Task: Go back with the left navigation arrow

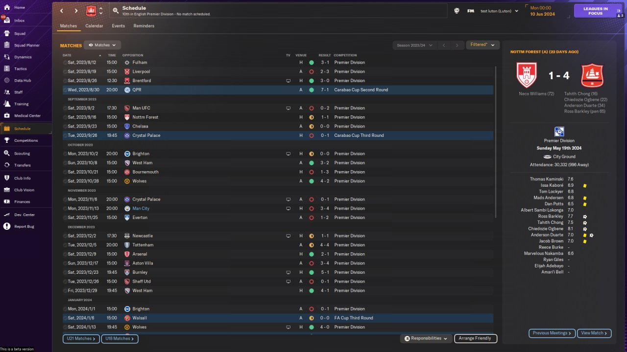Action: (x=62, y=11)
